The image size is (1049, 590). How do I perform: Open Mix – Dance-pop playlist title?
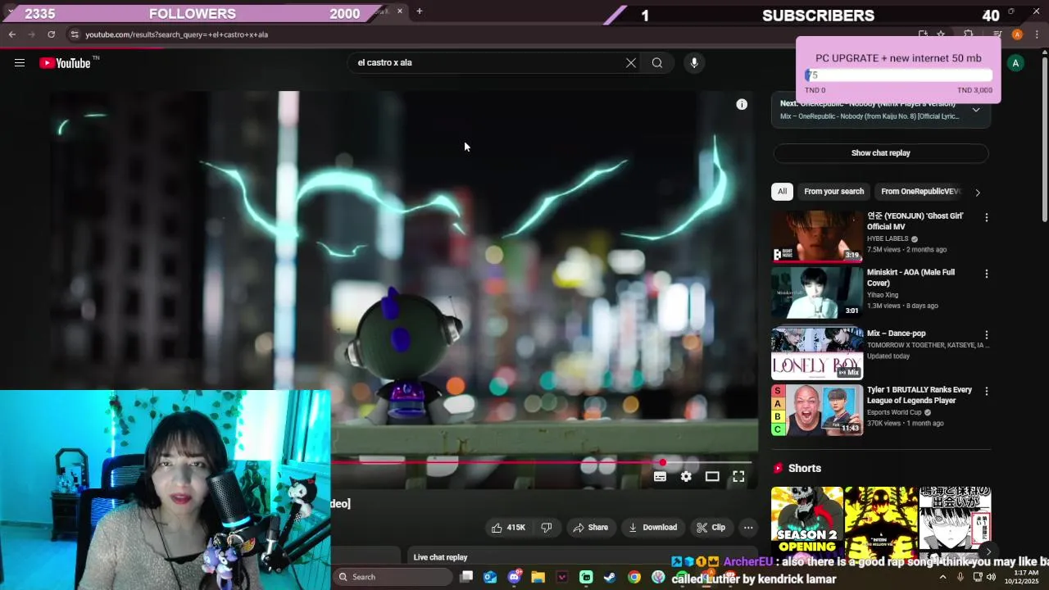coord(897,334)
